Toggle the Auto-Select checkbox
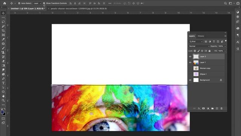The image size is (241, 136). pyautogui.click(x=19, y=3)
